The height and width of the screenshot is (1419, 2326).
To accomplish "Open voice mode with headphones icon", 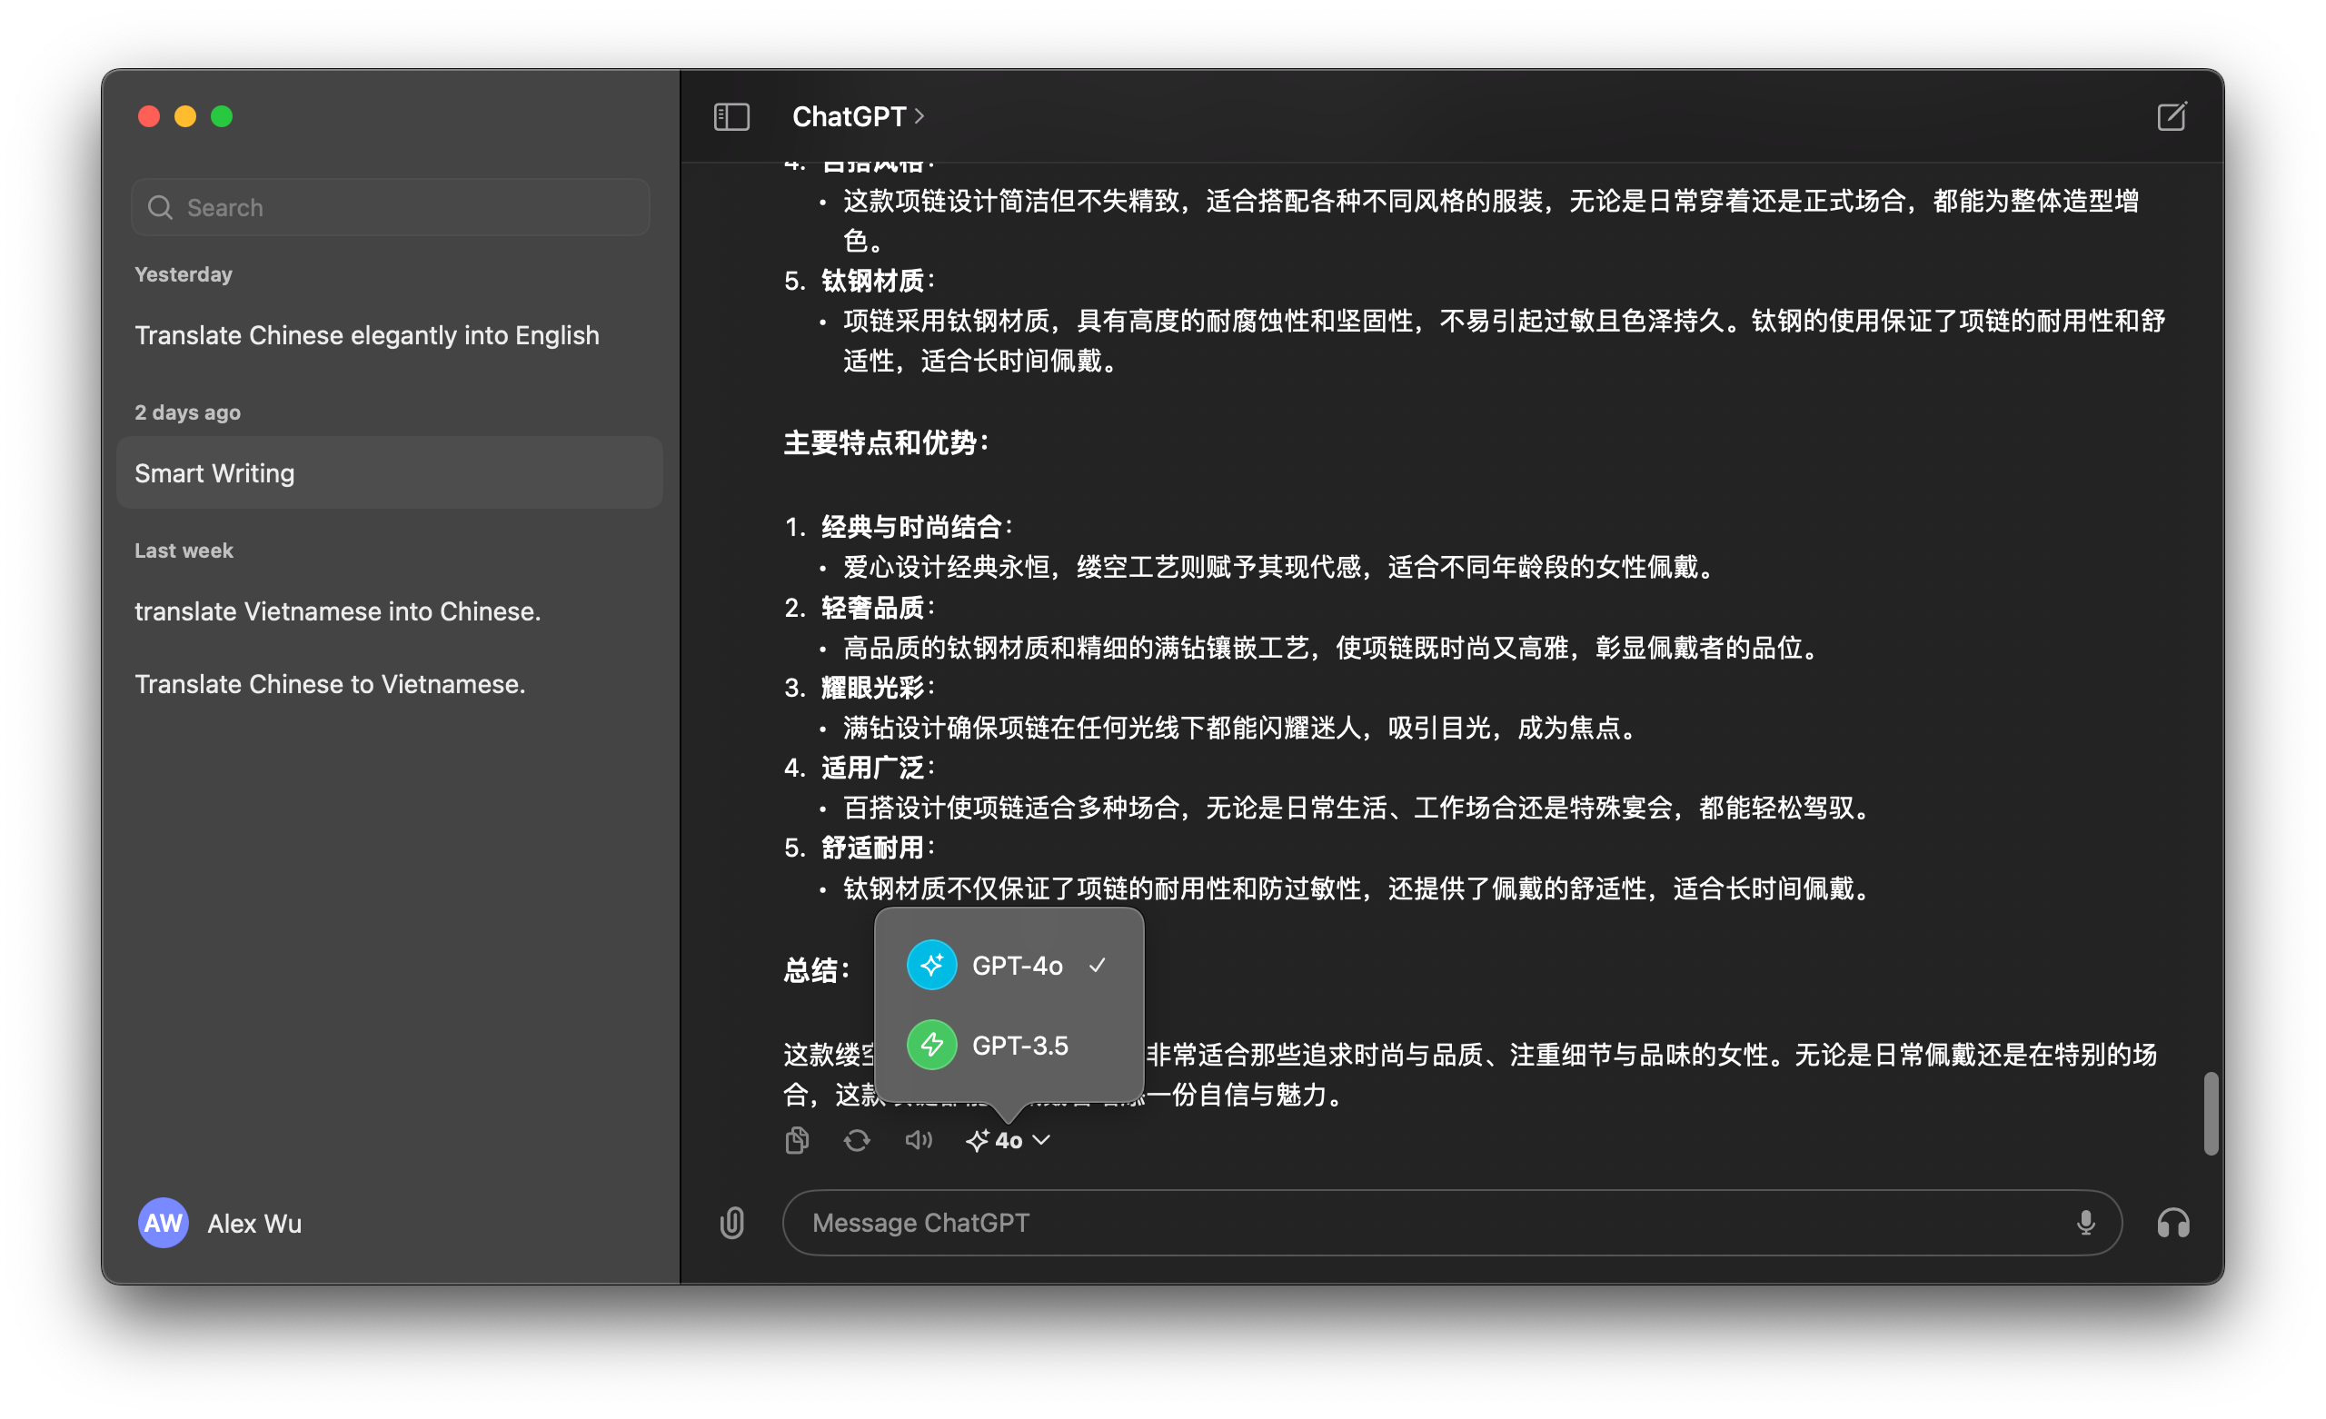I will 2172,1223.
